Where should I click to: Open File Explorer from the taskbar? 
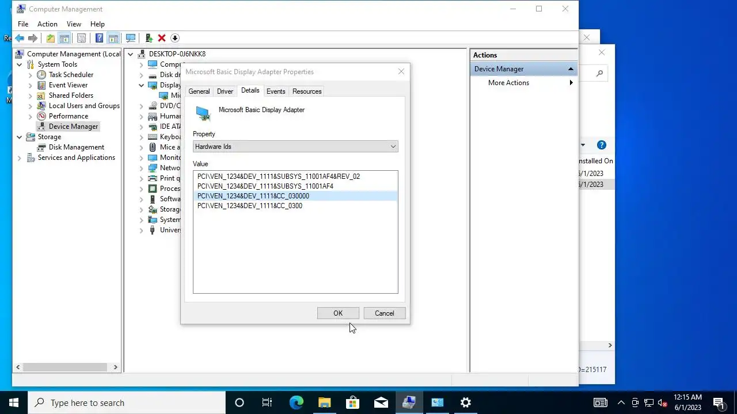click(324, 402)
